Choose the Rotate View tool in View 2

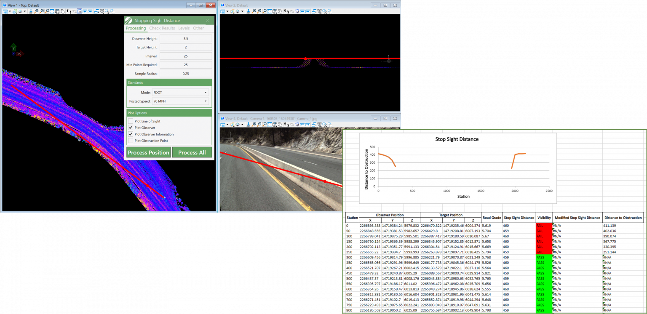[275, 11]
